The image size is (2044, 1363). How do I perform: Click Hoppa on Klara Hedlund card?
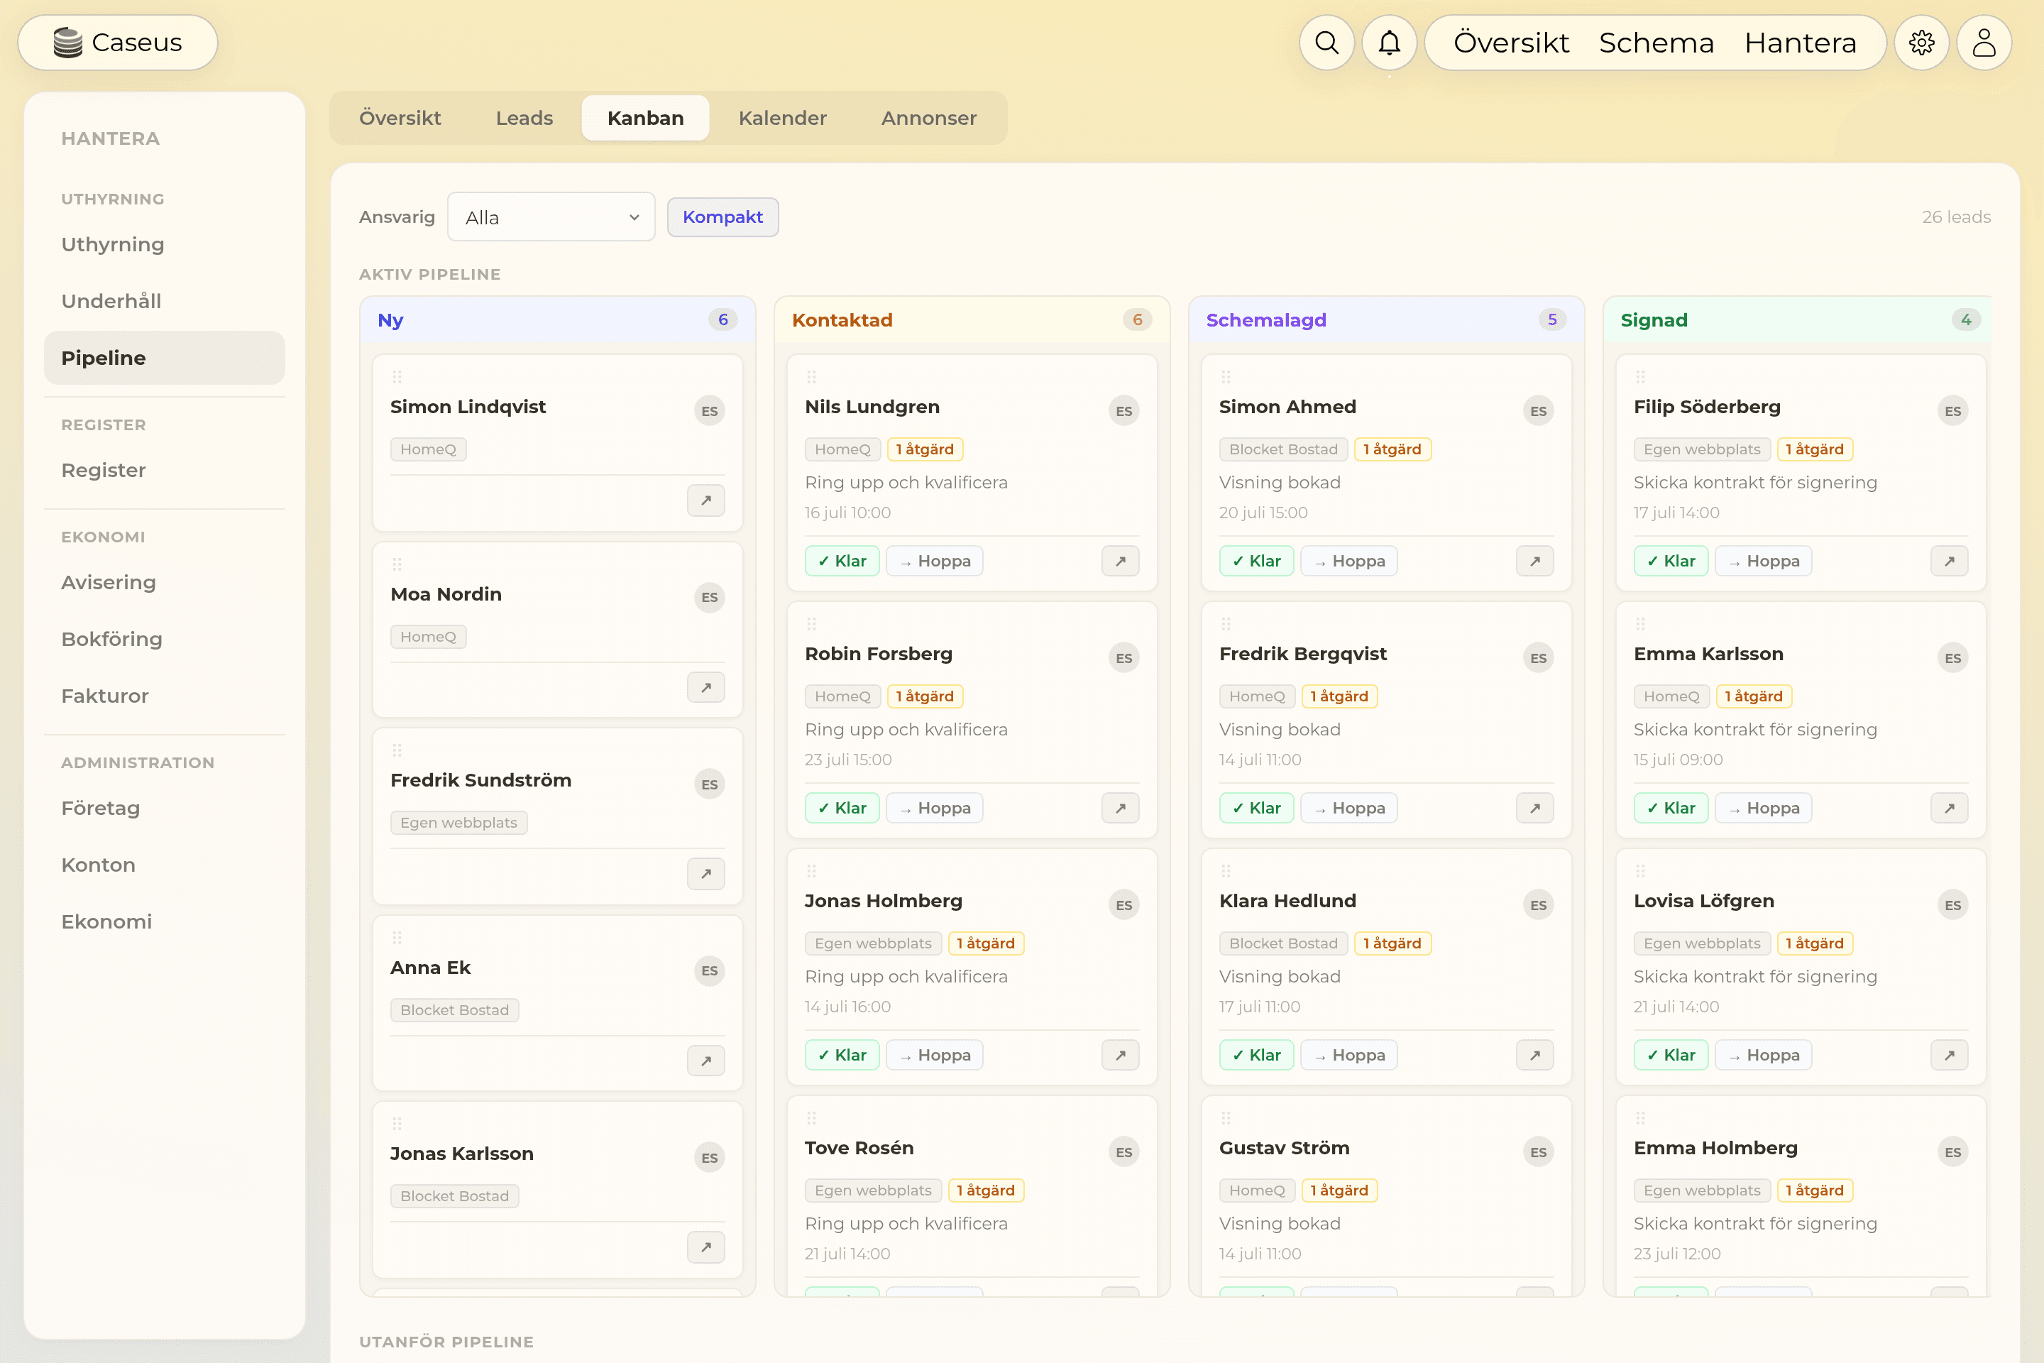tap(1348, 1054)
